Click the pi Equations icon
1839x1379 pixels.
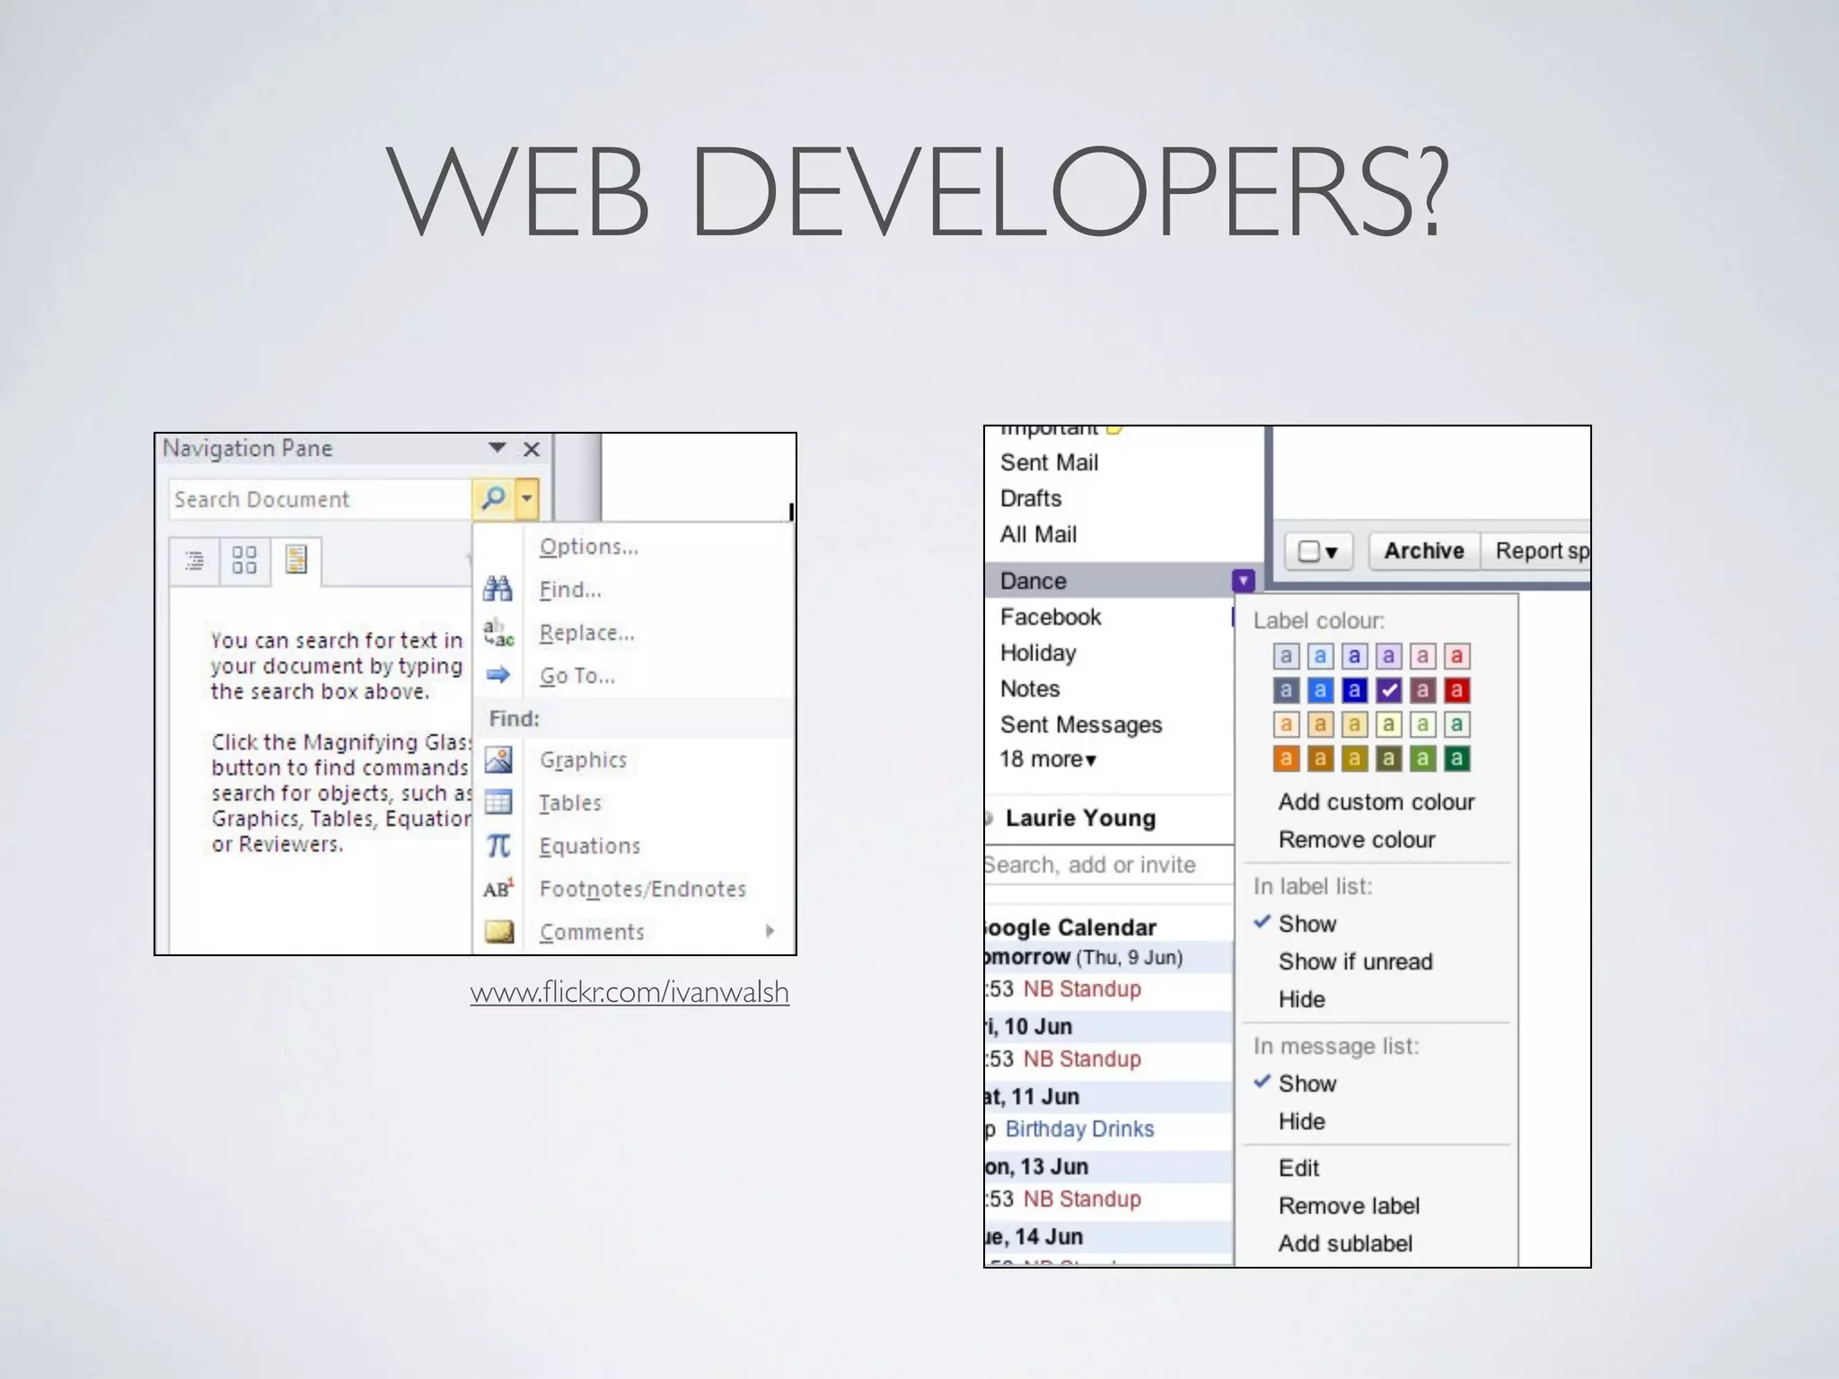click(498, 846)
